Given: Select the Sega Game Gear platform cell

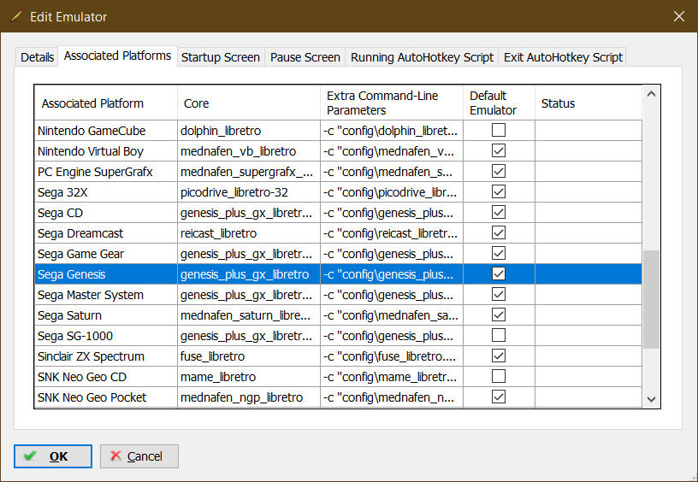Looking at the screenshot, I should click(x=106, y=254).
